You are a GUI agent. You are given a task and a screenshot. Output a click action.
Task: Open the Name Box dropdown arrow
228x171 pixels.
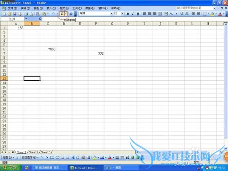point(26,19)
